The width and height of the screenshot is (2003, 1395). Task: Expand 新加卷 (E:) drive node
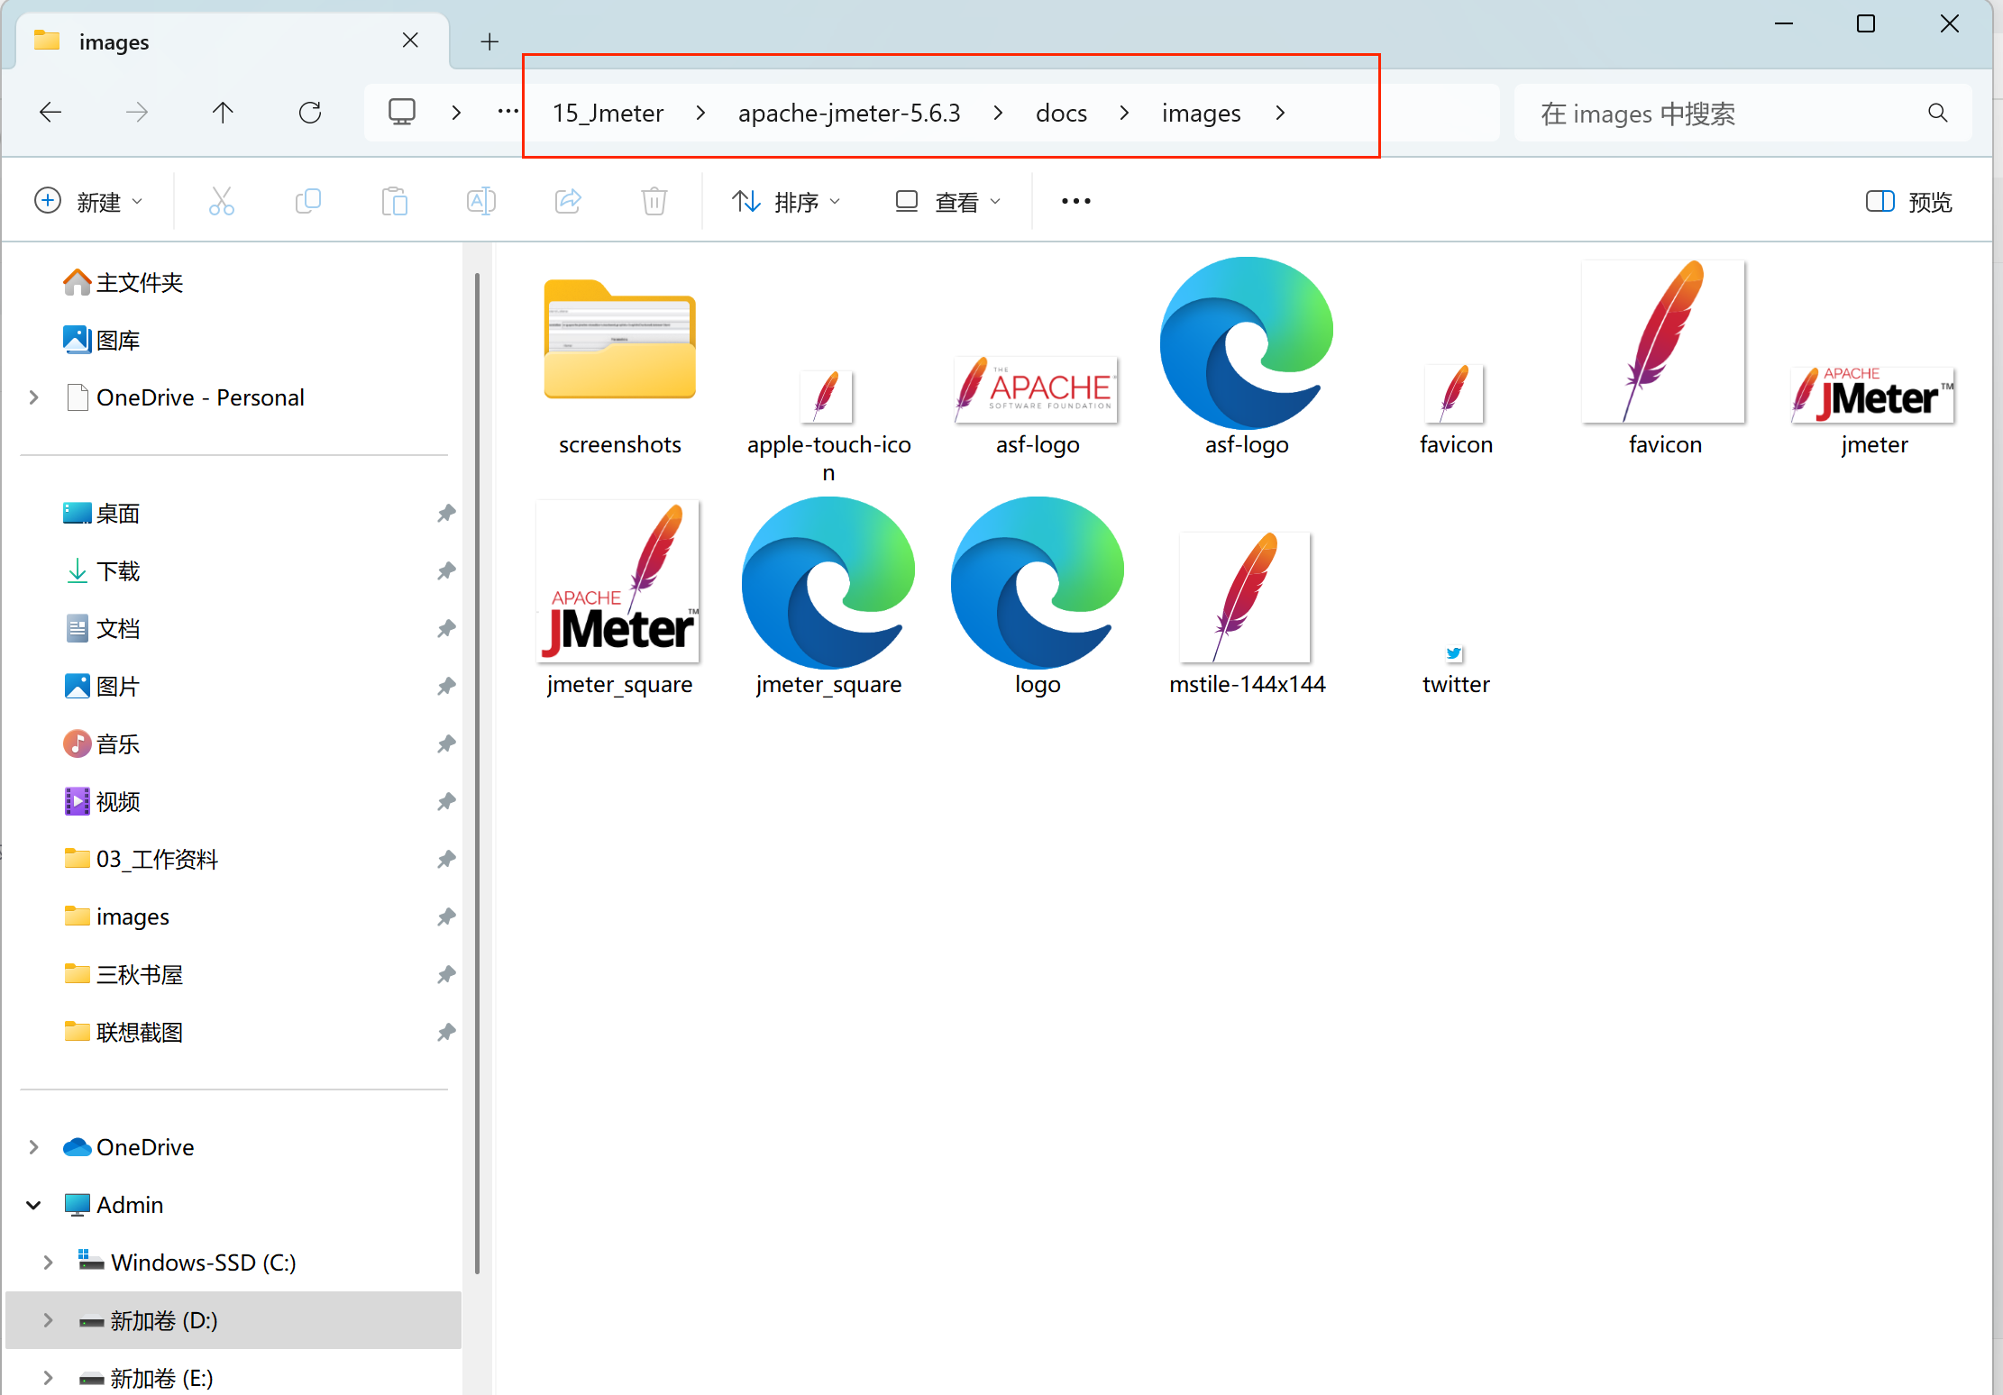[x=49, y=1378]
